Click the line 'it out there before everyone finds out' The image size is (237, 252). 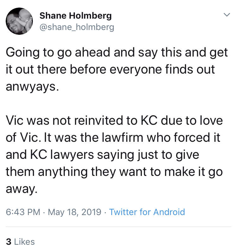click(110, 69)
